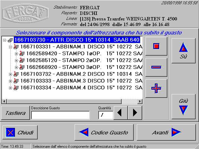Image resolution: width=199 pixels, height=149 pixels.
Task: Open the Tastiera on-screen keyboard
Action: point(15,113)
